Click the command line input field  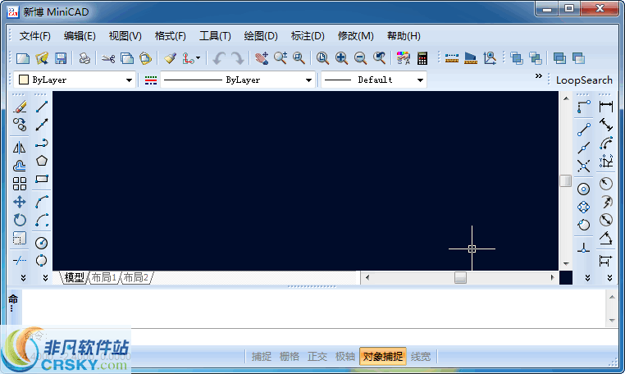pos(319,337)
